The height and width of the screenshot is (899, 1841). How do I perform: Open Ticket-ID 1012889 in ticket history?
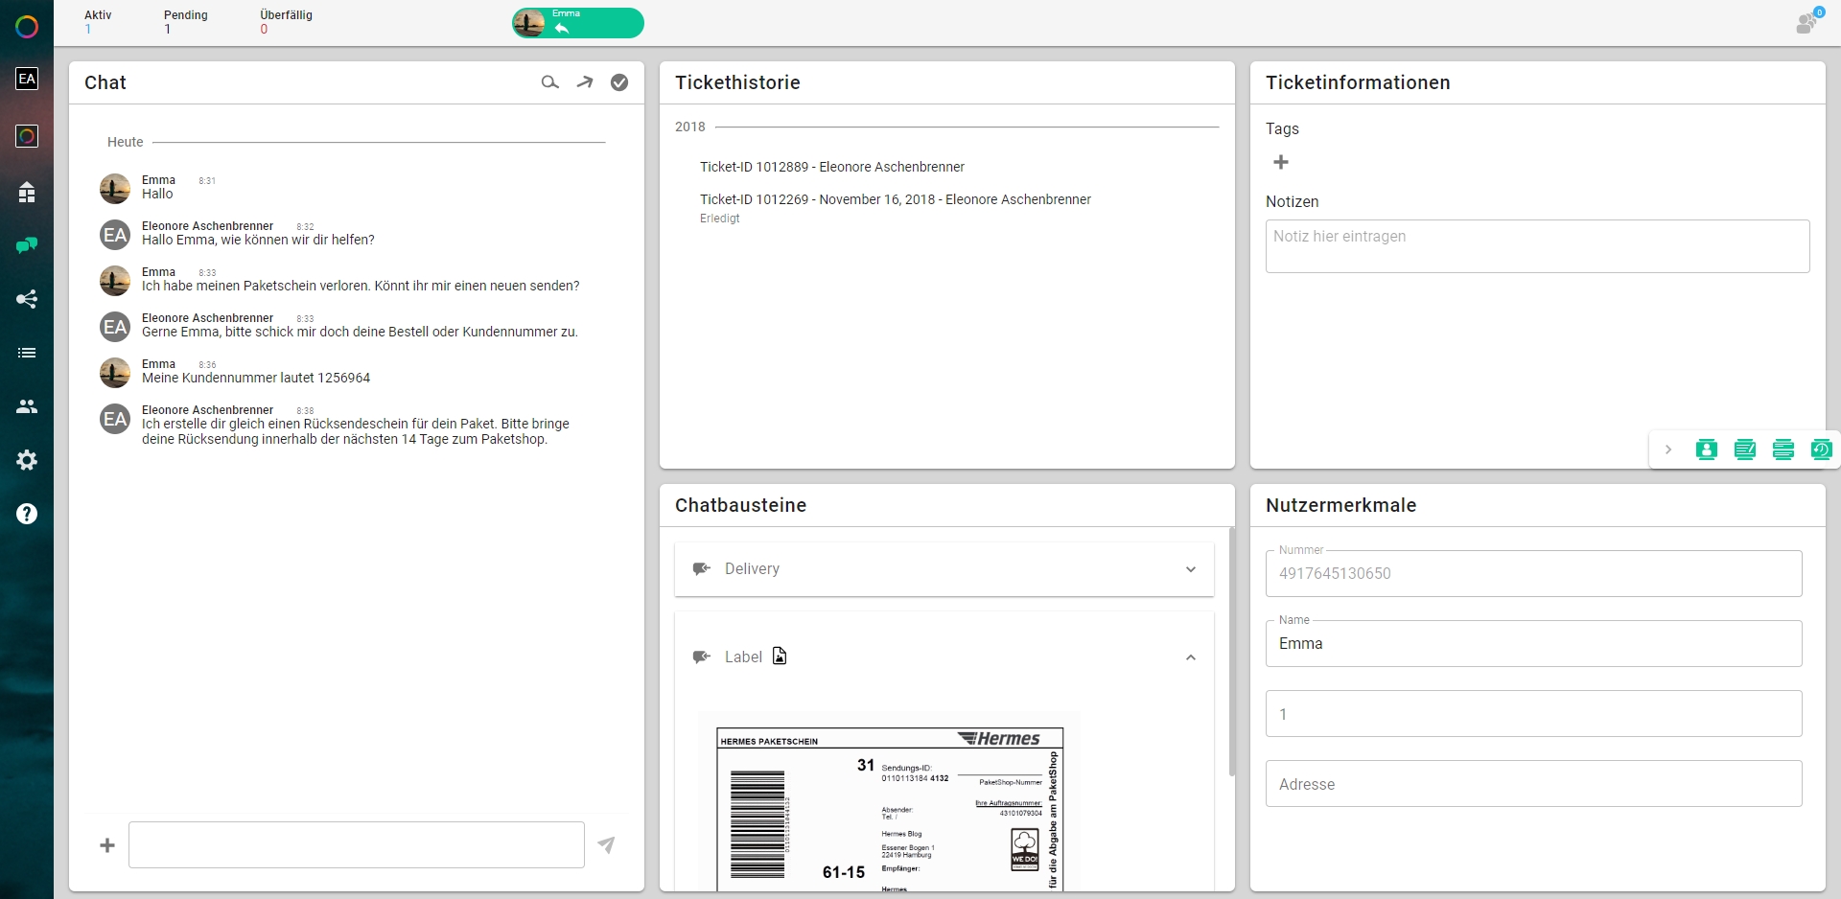click(832, 167)
